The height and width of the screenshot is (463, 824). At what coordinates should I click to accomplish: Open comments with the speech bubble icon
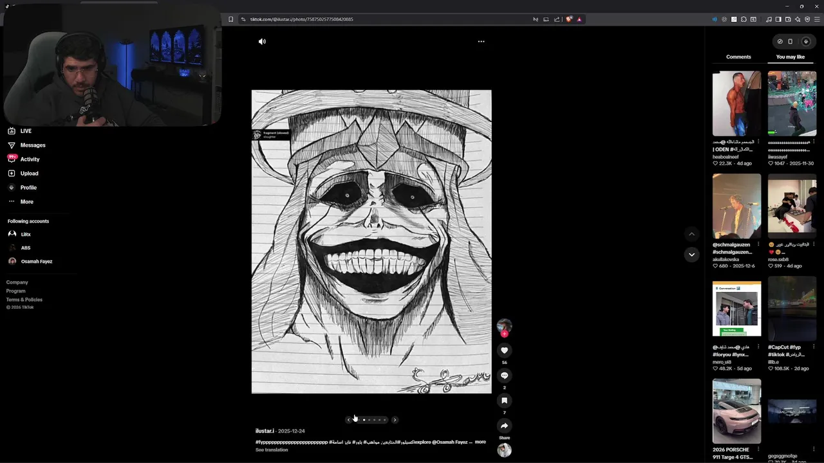[x=504, y=375]
